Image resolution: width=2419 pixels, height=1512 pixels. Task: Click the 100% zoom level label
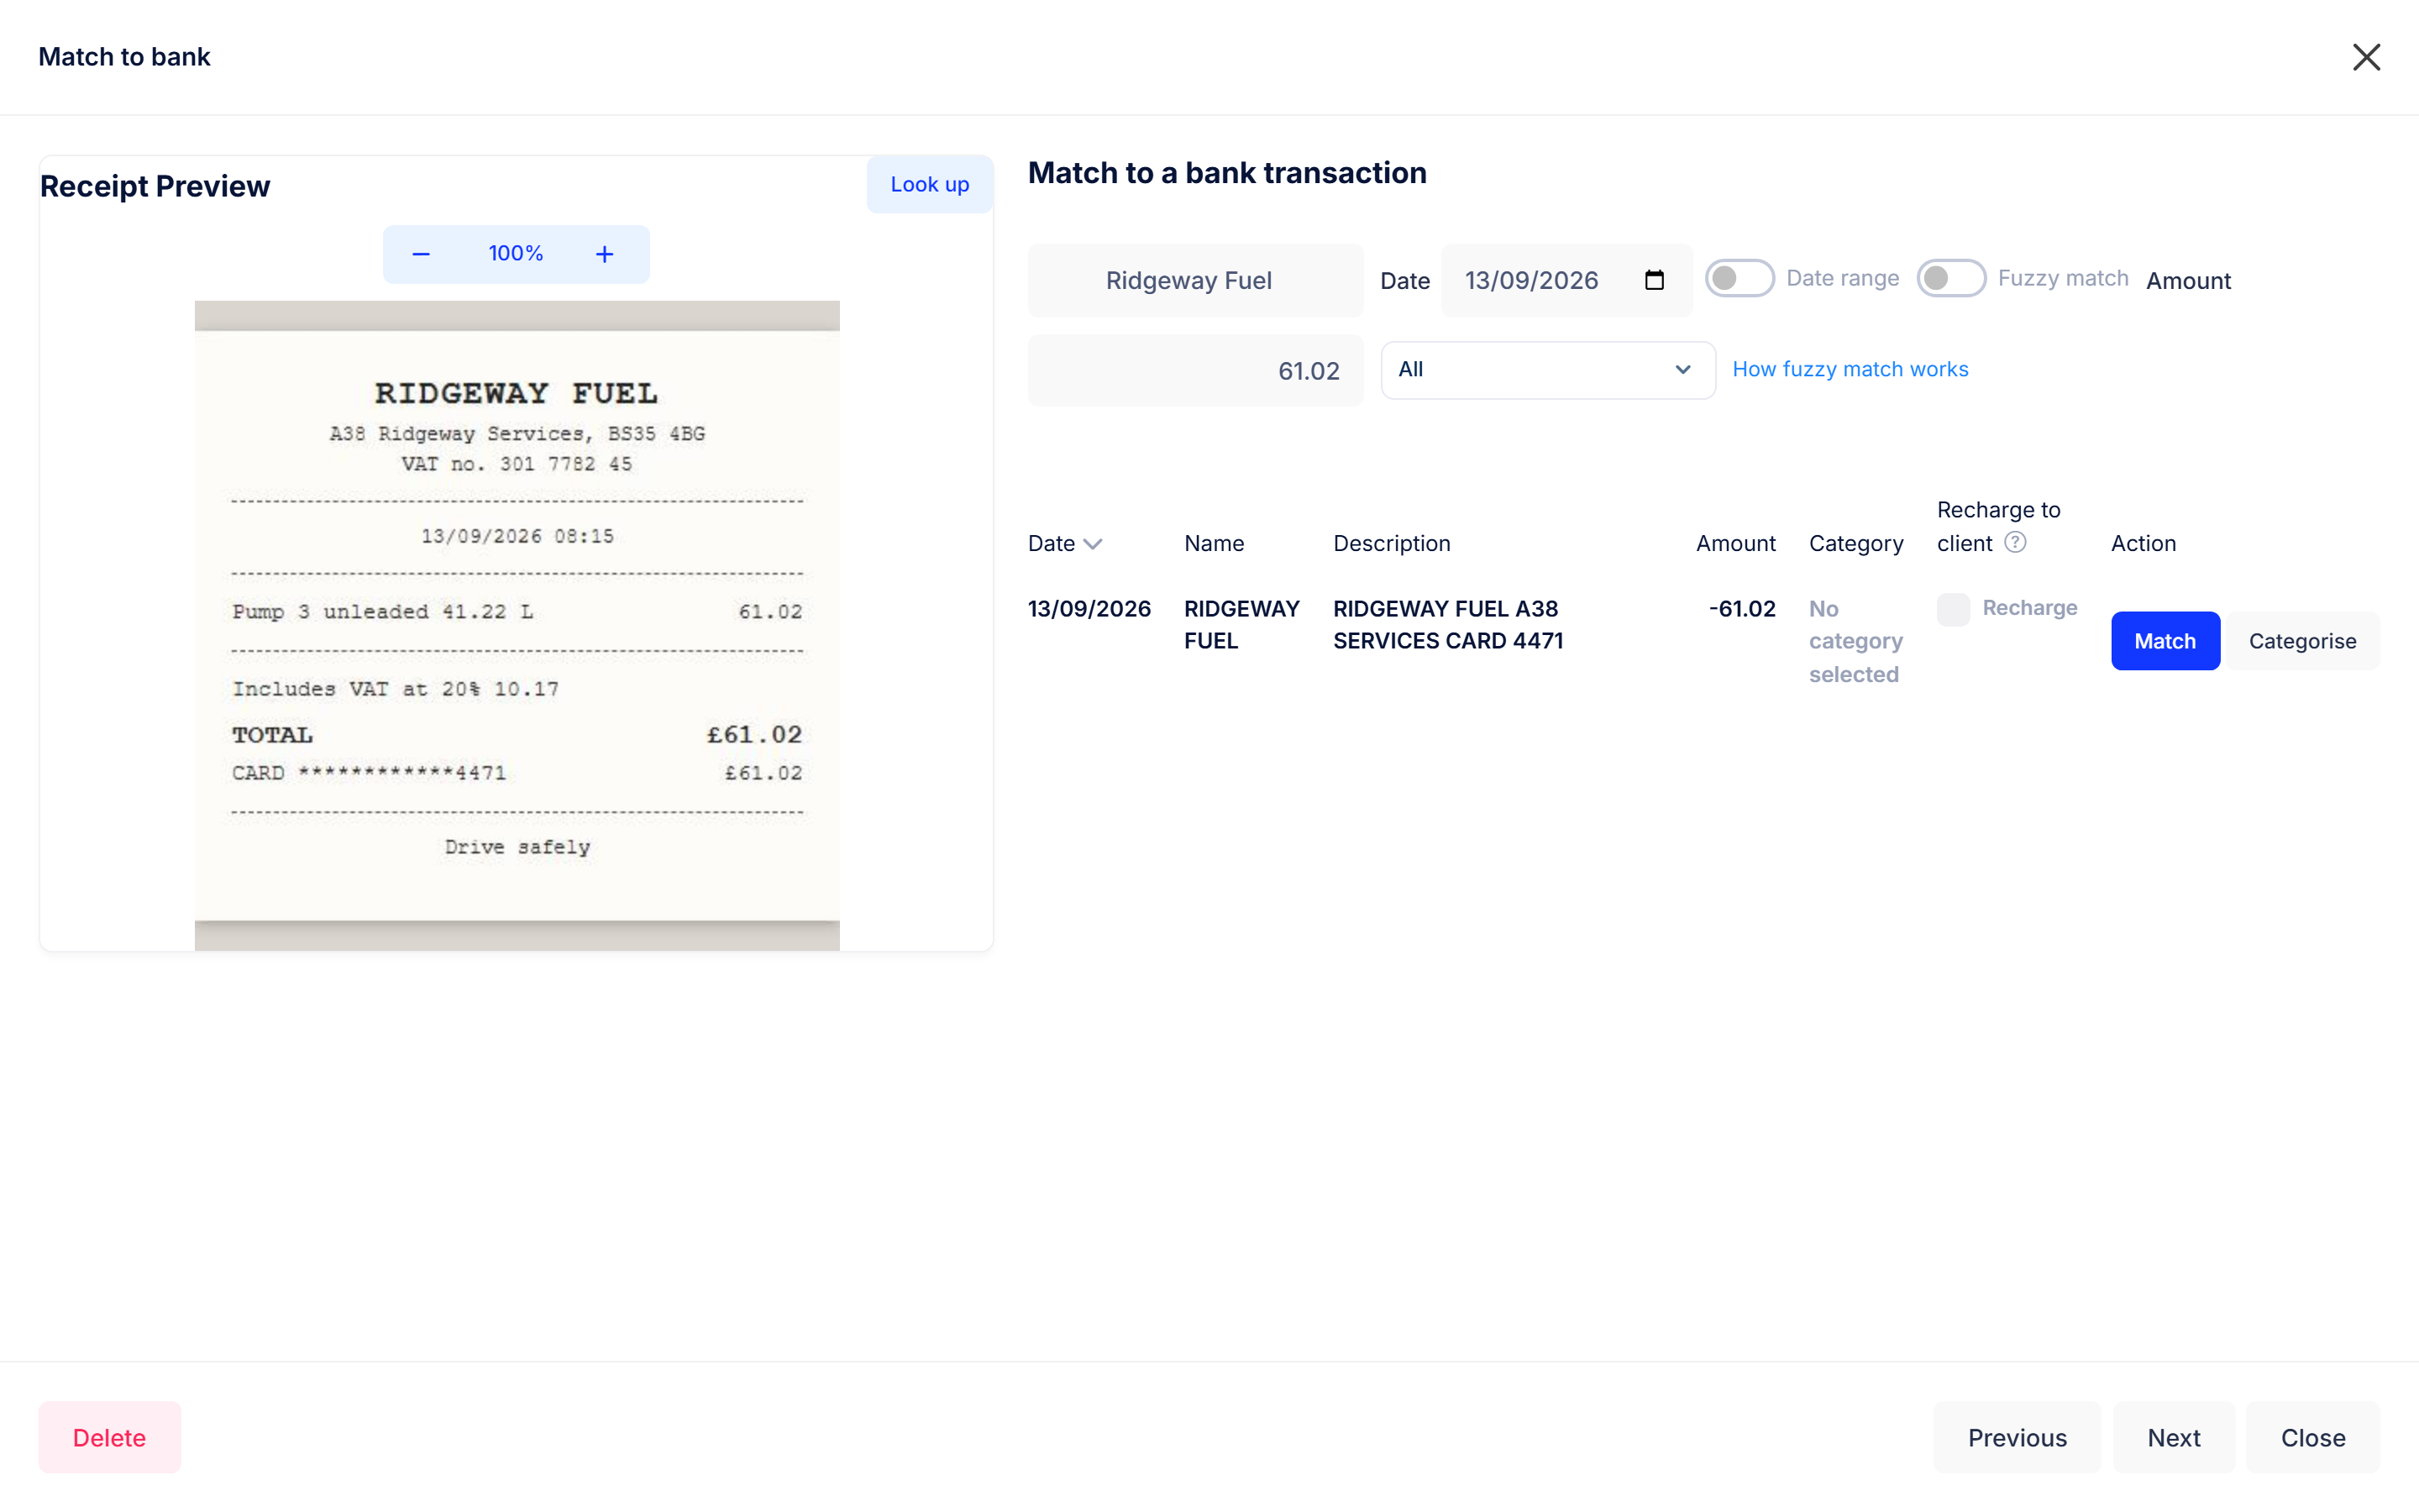[516, 254]
